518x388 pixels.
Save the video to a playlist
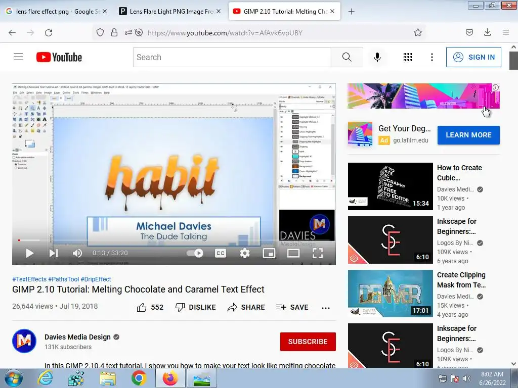coord(292,307)
